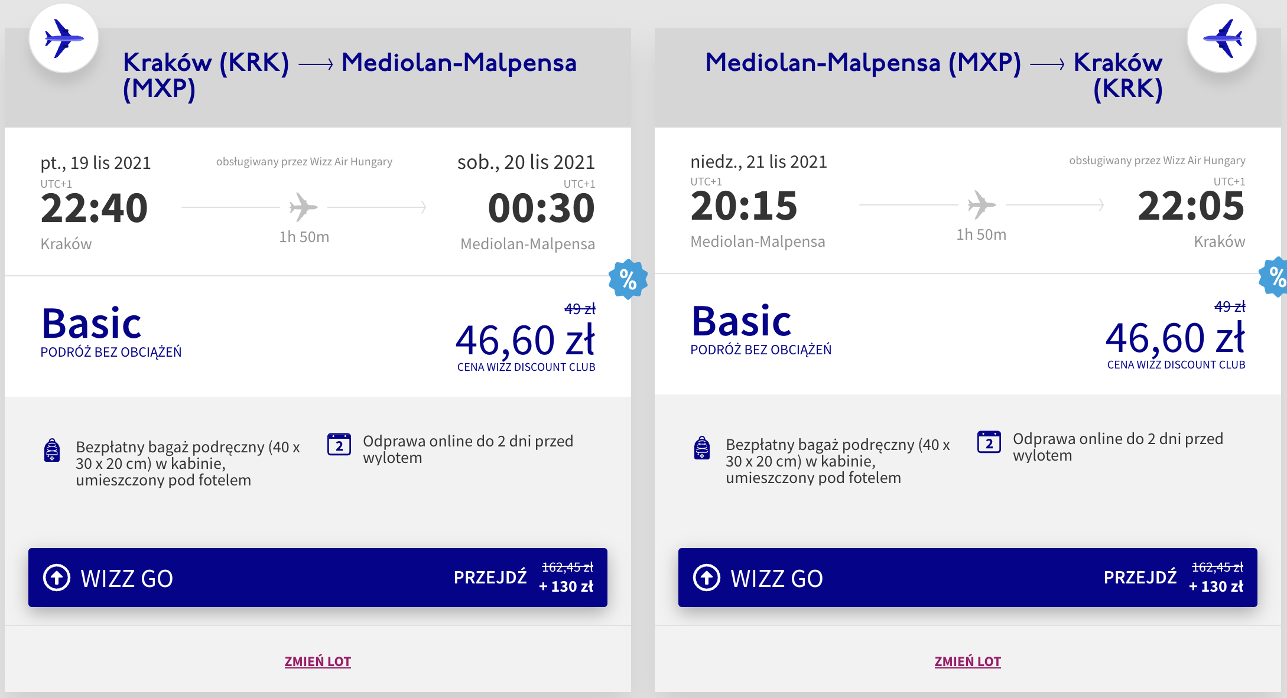1287x698 pixels.
Task: Click the online check-in calendar icon, return
Action: coord(989,442)
